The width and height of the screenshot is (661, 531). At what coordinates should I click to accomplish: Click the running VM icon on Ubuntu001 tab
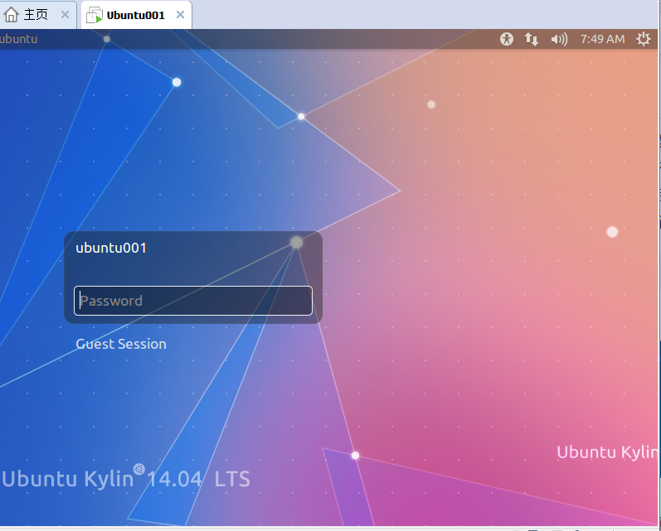[x=95, y=15]
